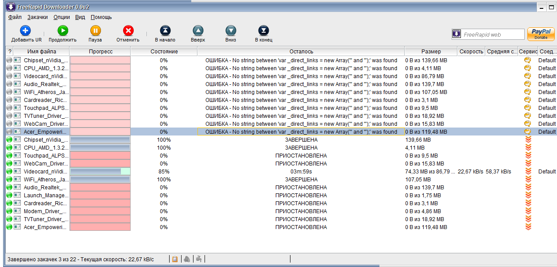Image resolution: width=557 pixels, height=267 pixels.
Task: Click the Вверх move up icon
Action: [x=198, y=31]
